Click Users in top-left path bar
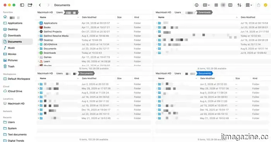Image resolution: width=271 pixels, height=142 pixels. point(60,12)
